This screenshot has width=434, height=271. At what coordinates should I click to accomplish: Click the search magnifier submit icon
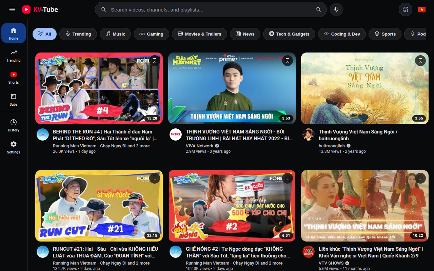click(x=318, y=9)
